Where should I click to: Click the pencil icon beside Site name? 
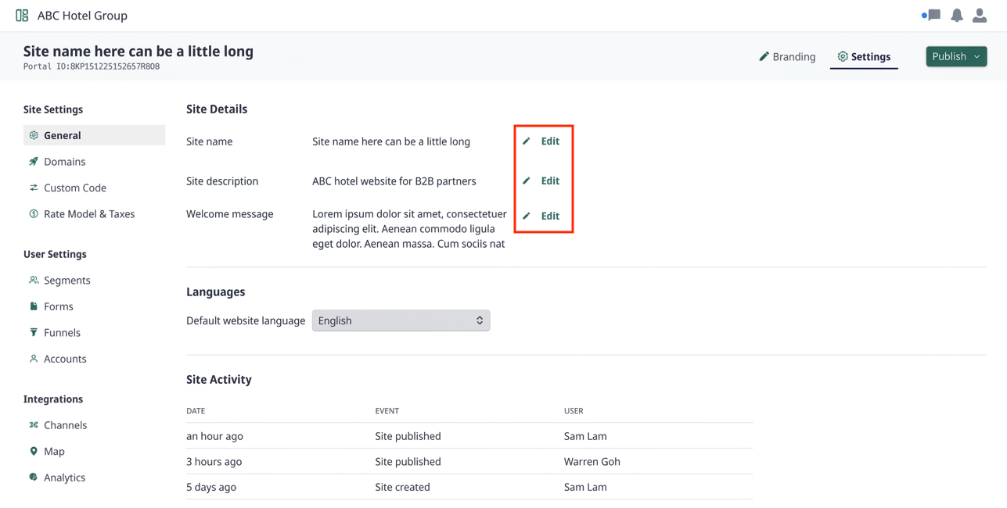(527, 141)
